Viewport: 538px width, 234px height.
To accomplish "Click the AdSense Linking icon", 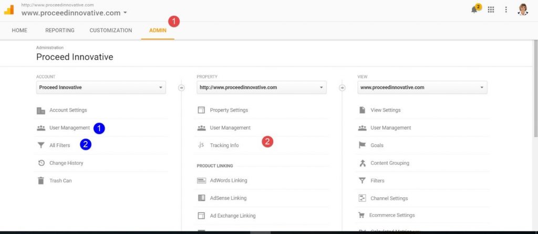I will (x=201, y=198).
